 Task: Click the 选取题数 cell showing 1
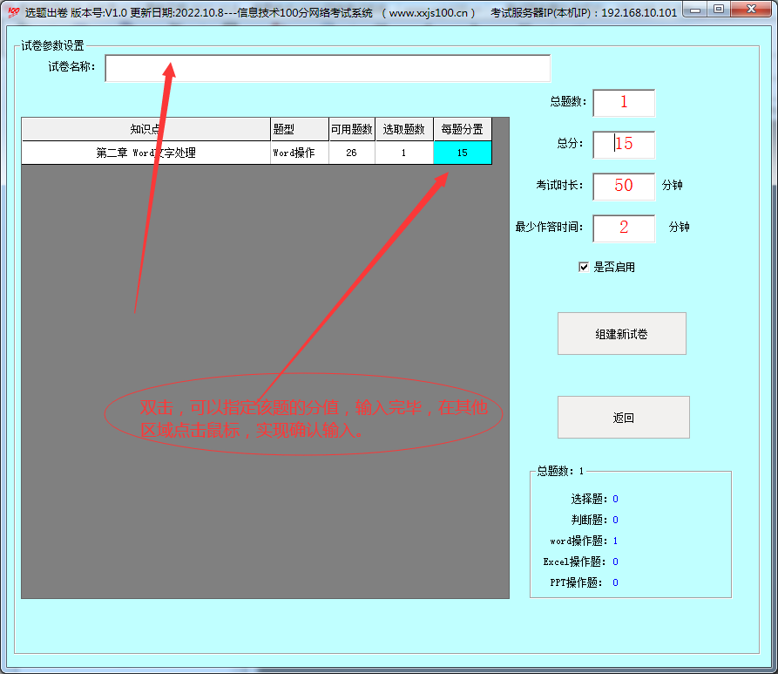click(404, 153)
